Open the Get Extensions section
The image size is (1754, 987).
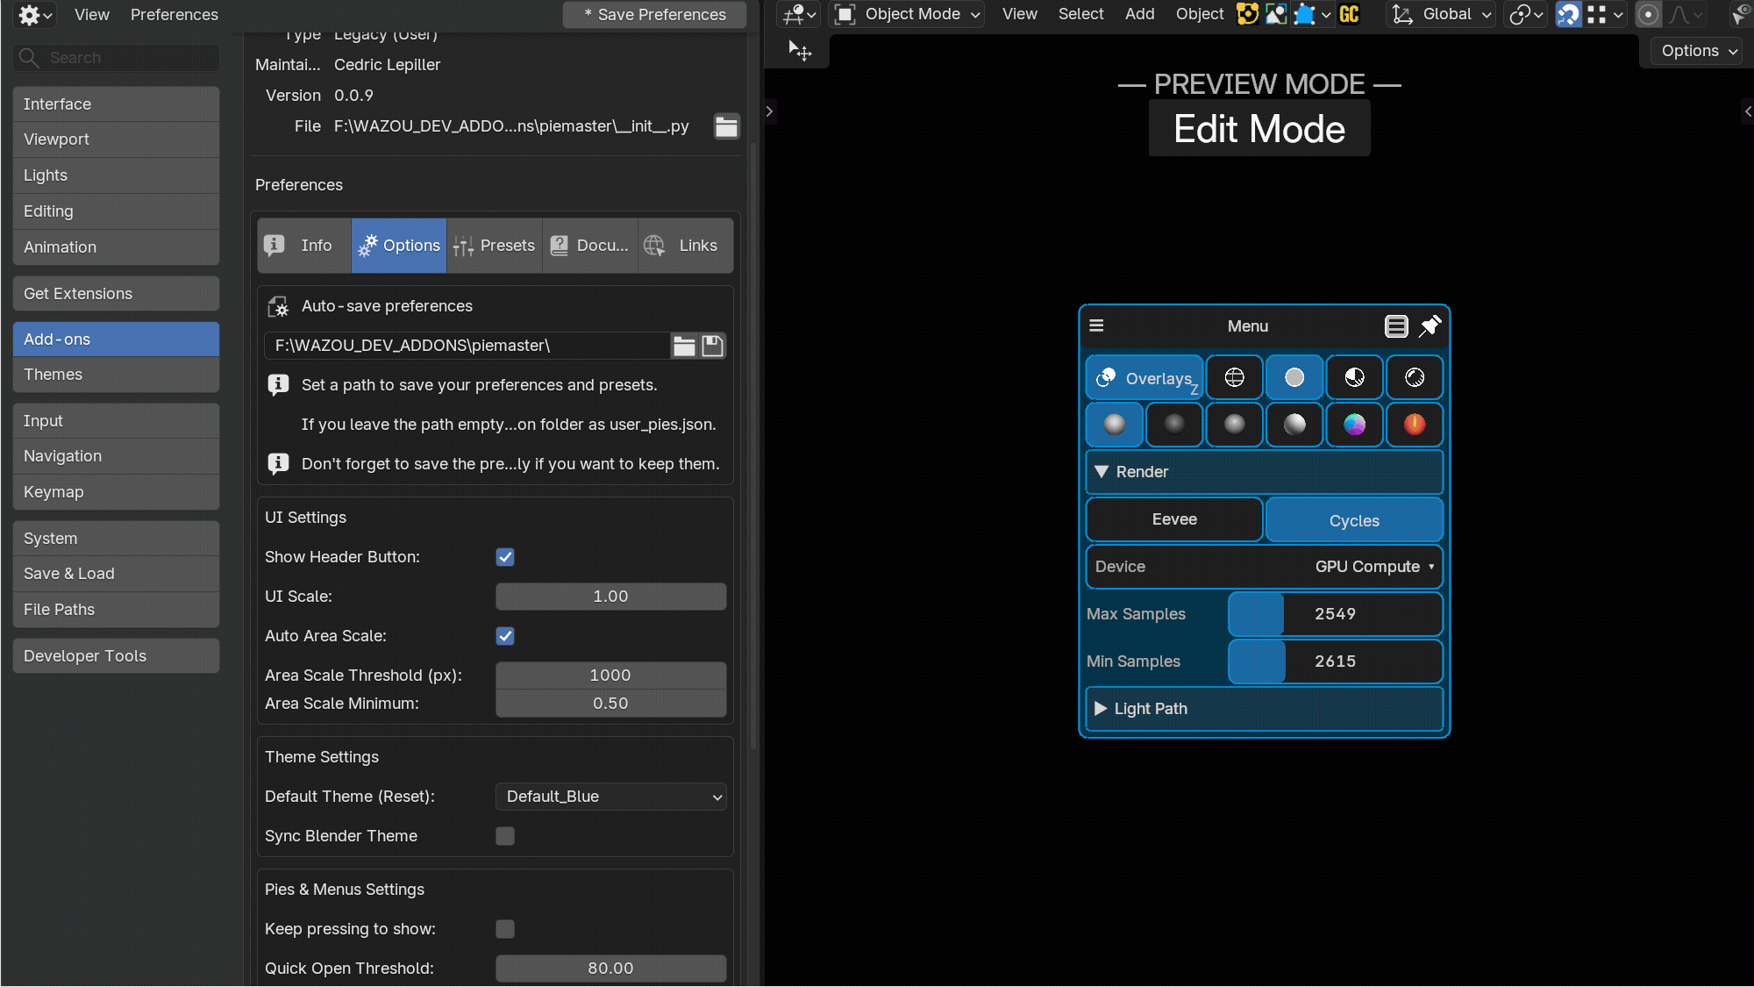pos(116,294)
